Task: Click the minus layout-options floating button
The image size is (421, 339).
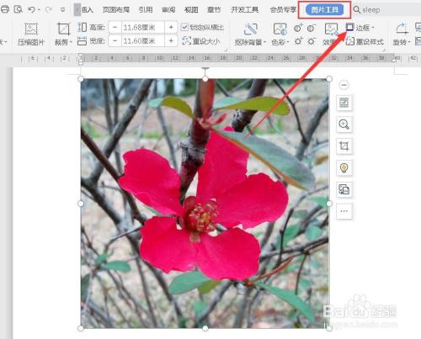Action: 344,85
